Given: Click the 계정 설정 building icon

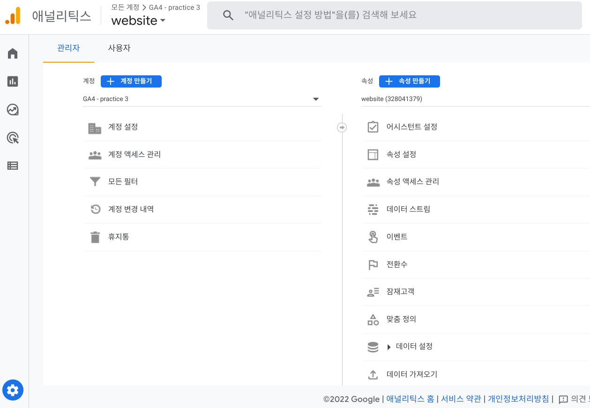Looking at the screenshot, I should pyautogui.click(x=95, y=128).
